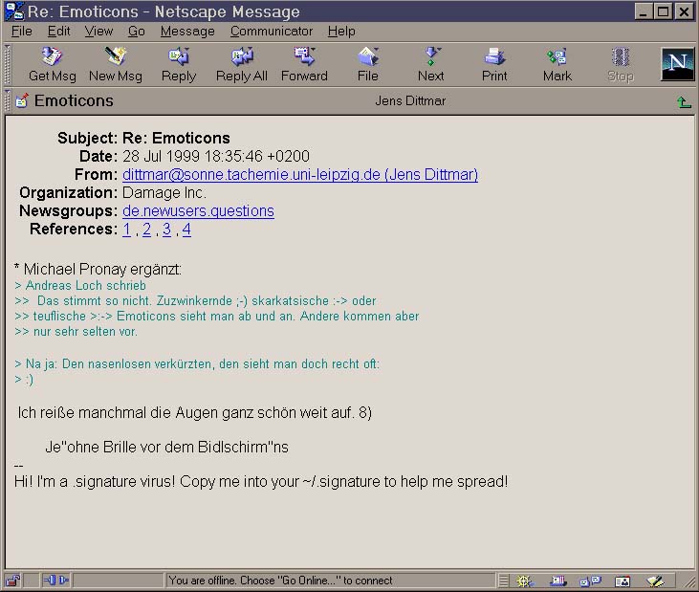Open reference link 2
Screen dimensions: 699x592
tap(146, 230)
